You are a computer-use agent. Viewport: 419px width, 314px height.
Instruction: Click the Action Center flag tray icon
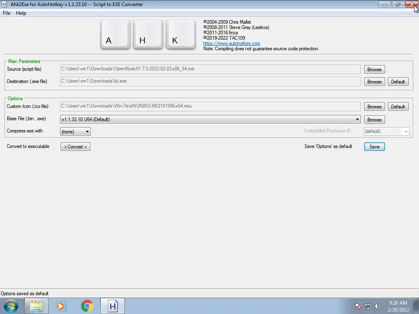(358, 307)
